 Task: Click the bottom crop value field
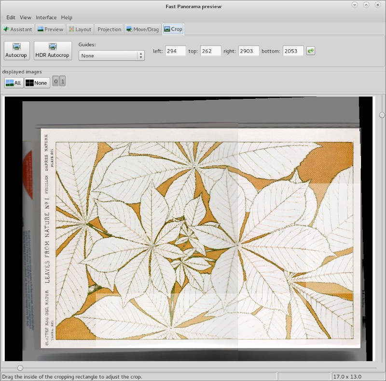293,51
